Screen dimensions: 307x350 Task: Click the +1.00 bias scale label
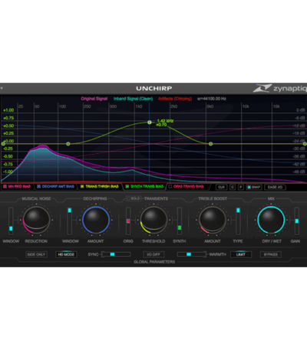[x=8, y=110]
